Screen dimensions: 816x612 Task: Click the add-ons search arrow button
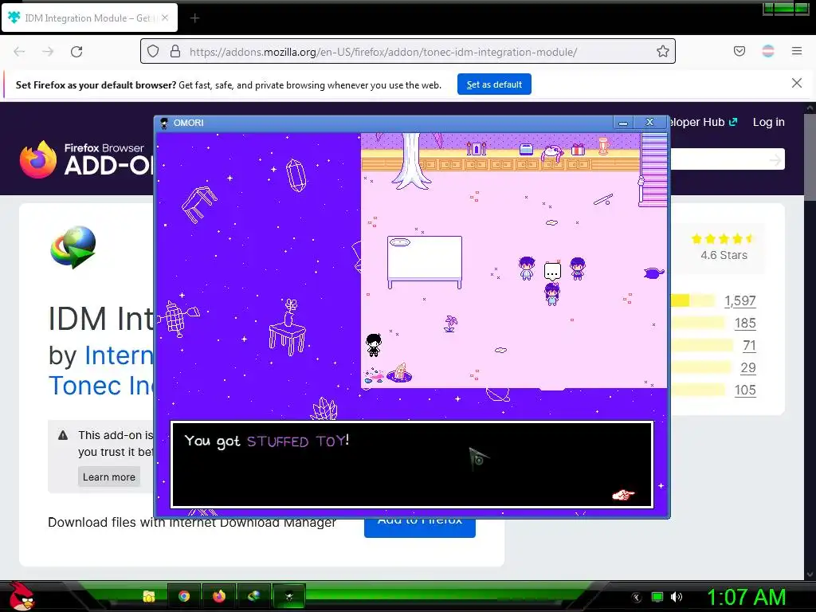(x=775, y=159)
